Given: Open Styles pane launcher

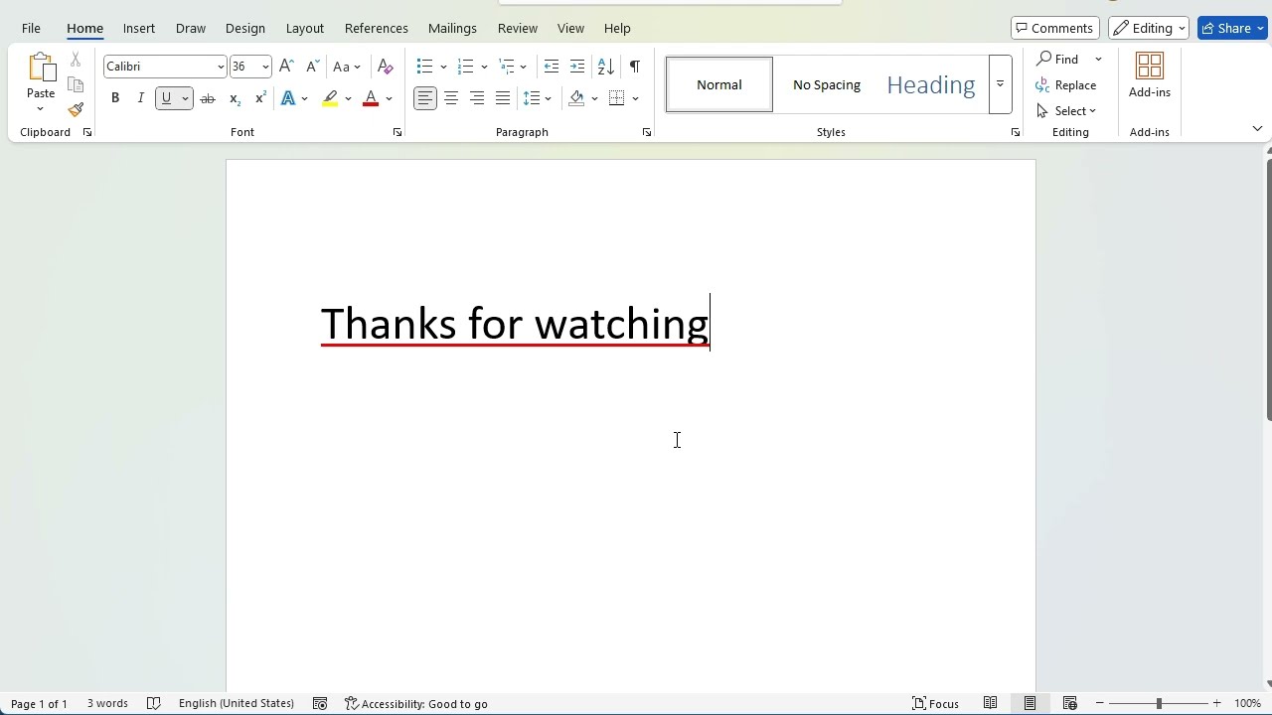Looking at the screenshot, I should [x=1015, y=132].
